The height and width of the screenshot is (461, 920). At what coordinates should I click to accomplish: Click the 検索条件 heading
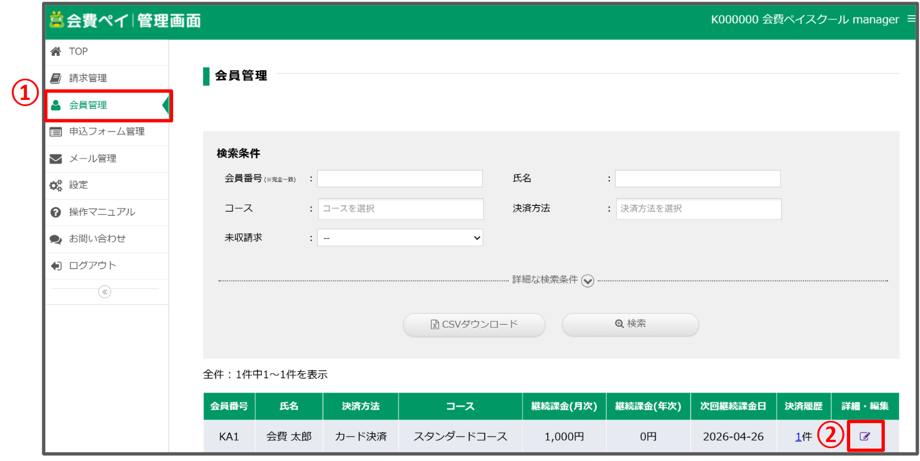point(238,153)
